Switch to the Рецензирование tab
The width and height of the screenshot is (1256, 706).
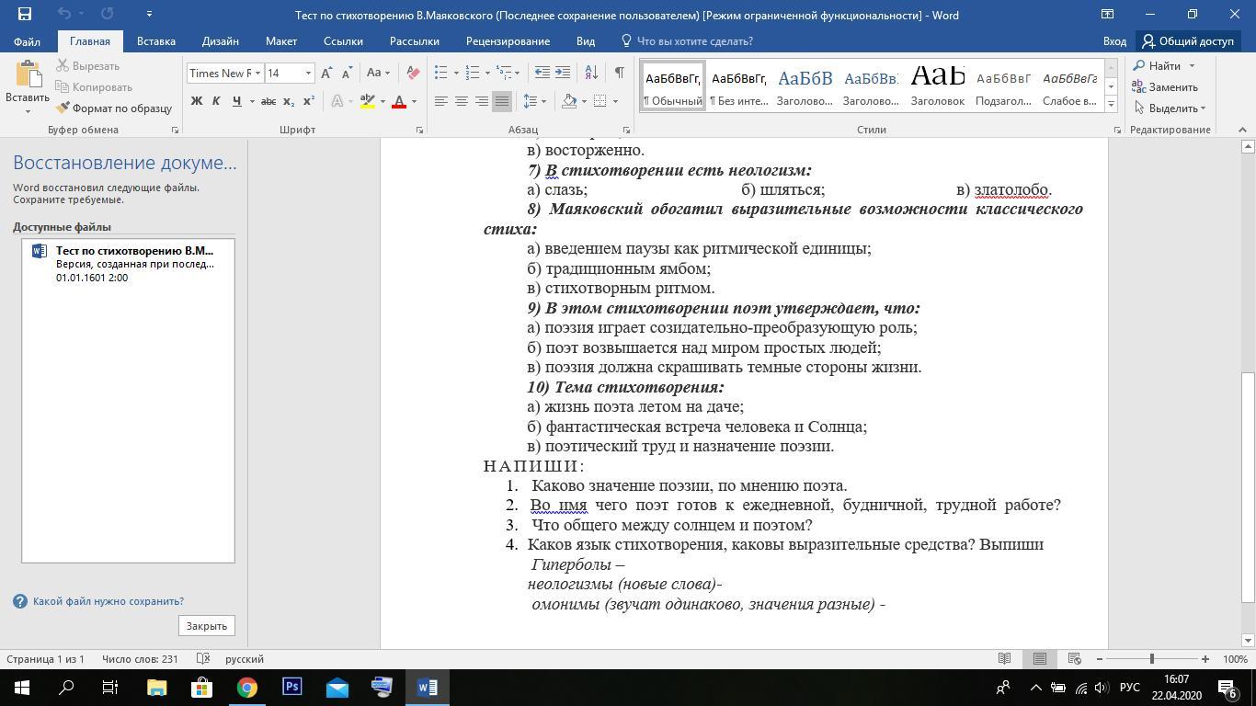point(508,41)
